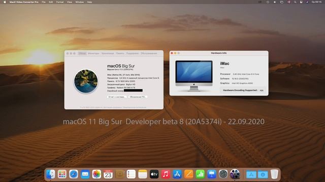This screenshot has height=182, width=325.
Task: Open Finder from the dock
Action: (51, 174)
